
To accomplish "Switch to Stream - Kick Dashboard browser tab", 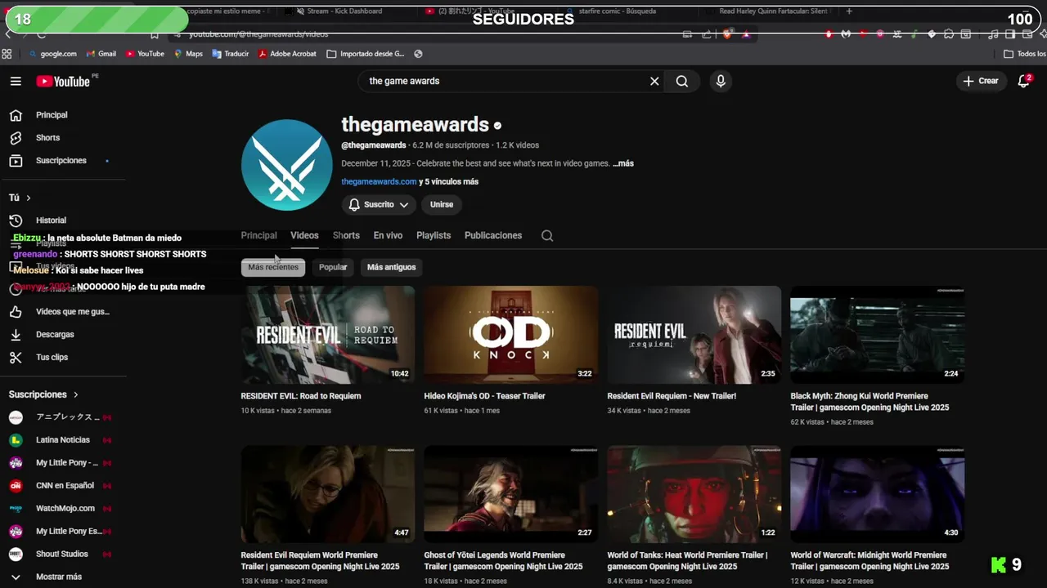I will pos(345,11).
